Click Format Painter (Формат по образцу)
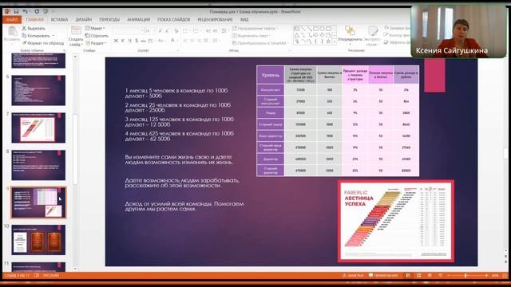This screenshot has height=287, width=511. click(43, 43)
